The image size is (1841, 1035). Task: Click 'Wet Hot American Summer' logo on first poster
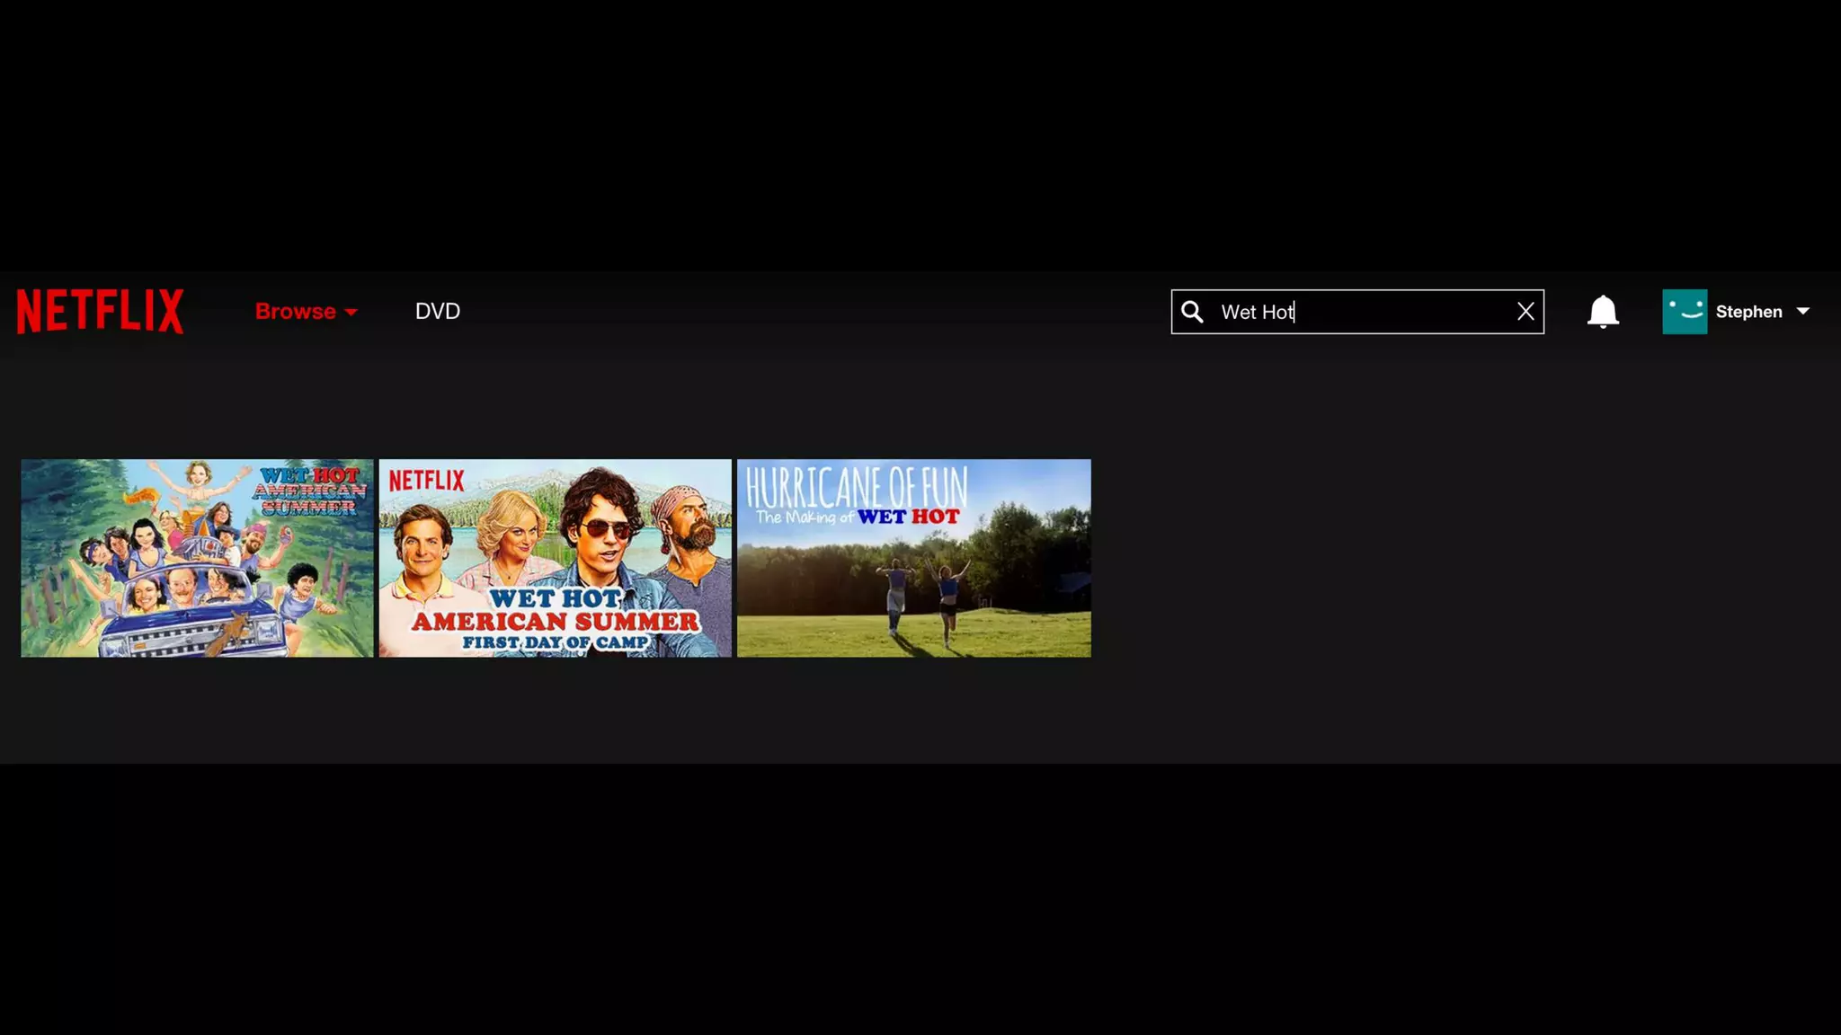pos(311,491)
